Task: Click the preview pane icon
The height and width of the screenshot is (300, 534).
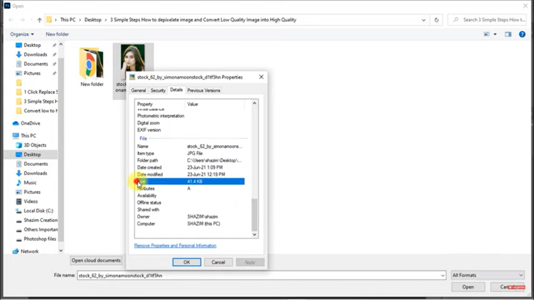Action: coord(507,34)
